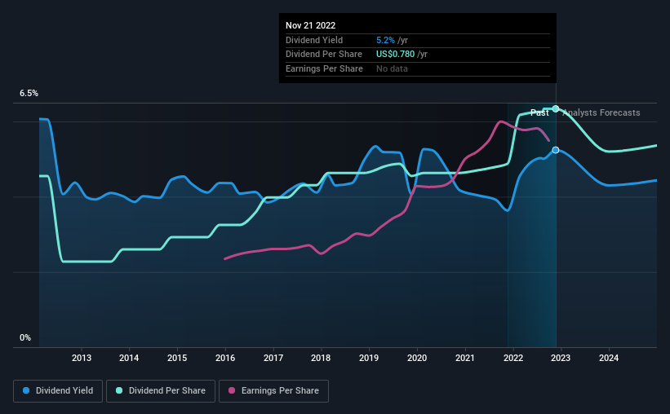Click the 0% y-axis label
The height and width of the screenshot is (414, 670).
(x=25, y=337)
